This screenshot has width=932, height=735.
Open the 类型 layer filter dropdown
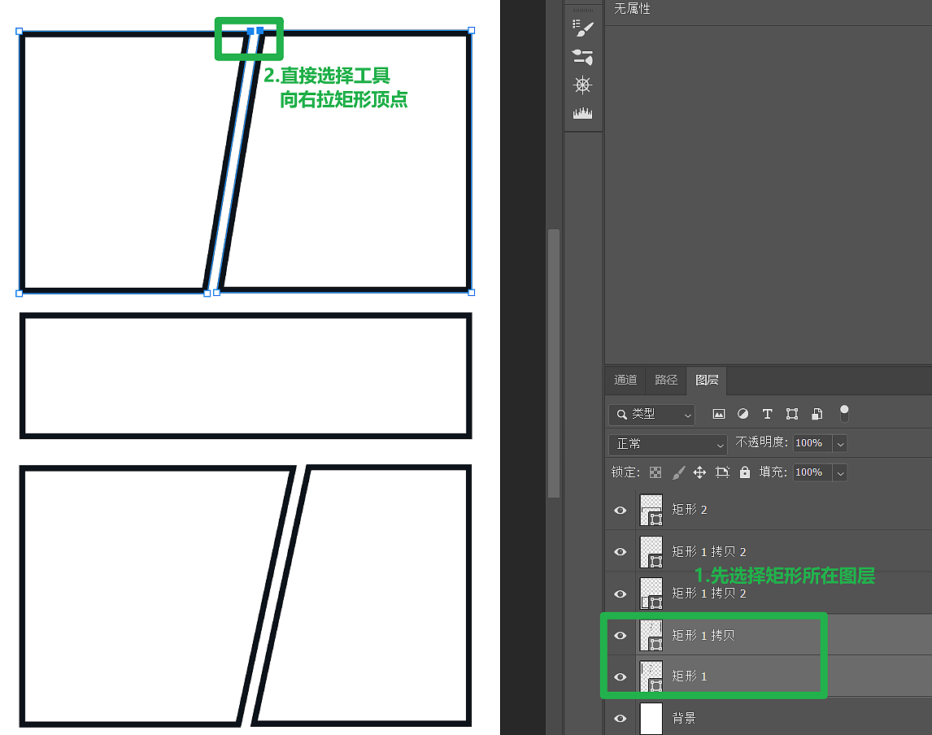tap(652, 414)
